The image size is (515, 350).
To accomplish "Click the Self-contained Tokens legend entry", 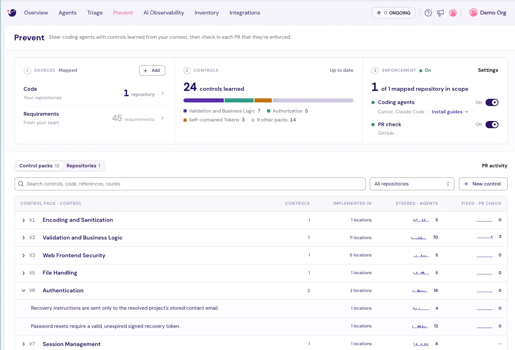I will pos(214,120).
